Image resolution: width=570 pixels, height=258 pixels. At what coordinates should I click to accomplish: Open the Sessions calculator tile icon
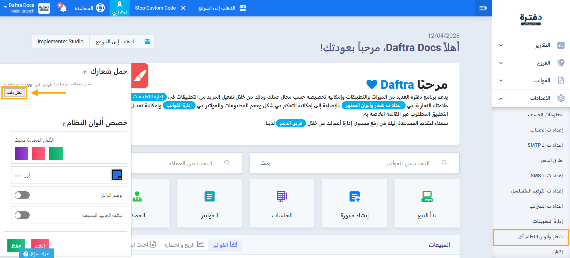click(x=282, y=196)
